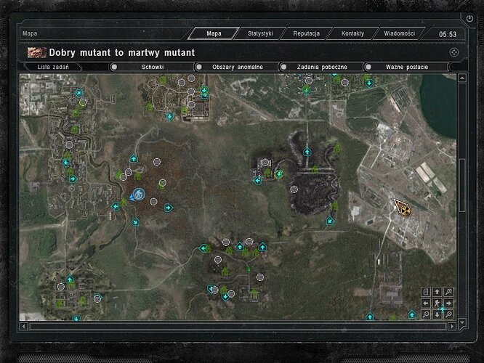
Task: Click the right-arrow marker east of player icon
Action: coord(168,208)
